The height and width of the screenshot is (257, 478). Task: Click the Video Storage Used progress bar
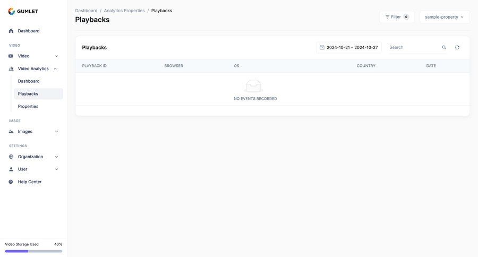click(x=33, y=251)
